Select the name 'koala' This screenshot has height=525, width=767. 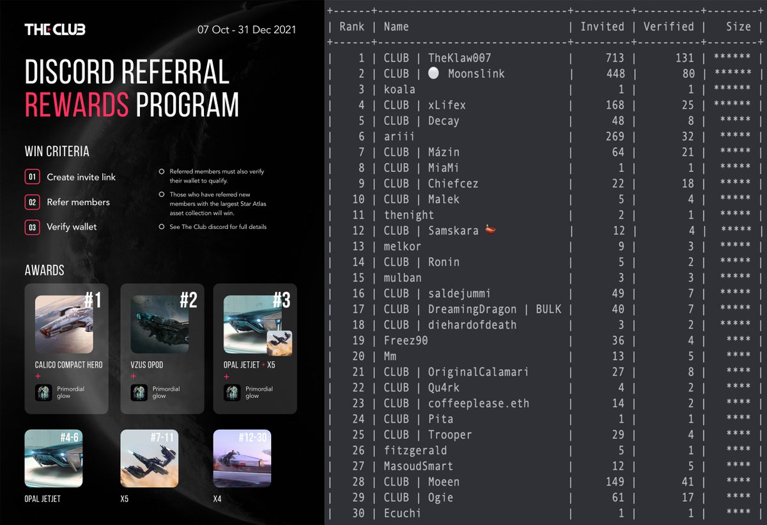399,89
